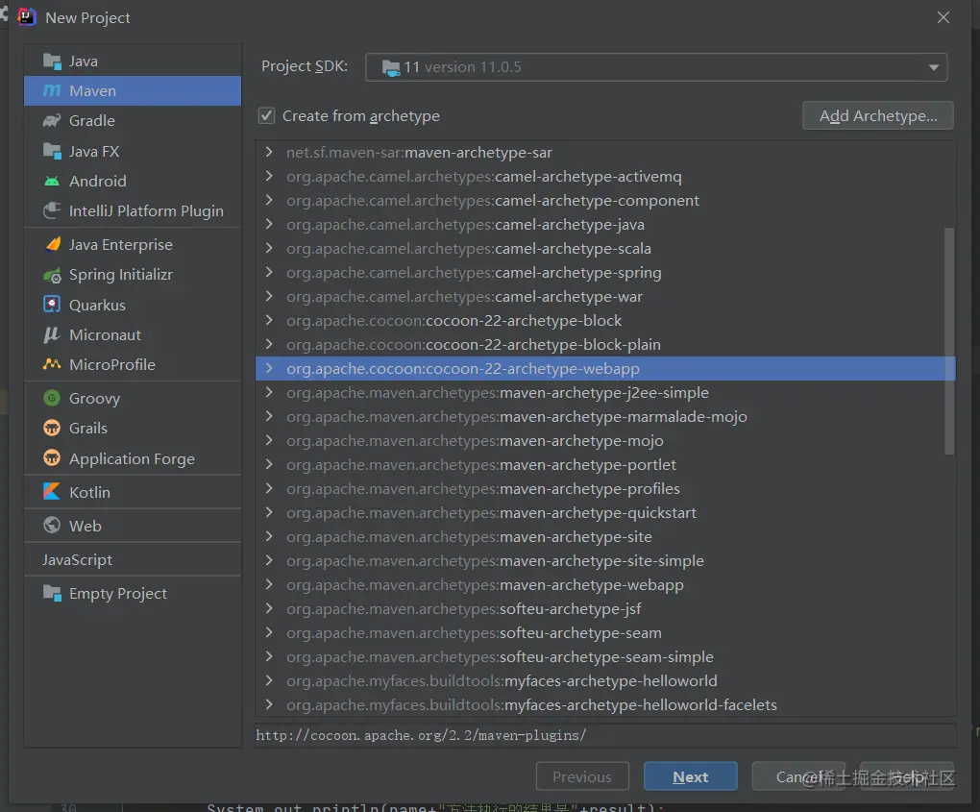Image resolution: width=980 pixels, height=812 pixels.
Task: Select the Empty Project category
Action: [133, 593]
